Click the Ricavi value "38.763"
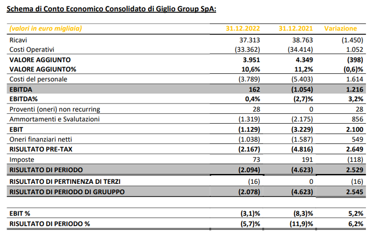The height and width of the screenshot is (239, 378). pos(302,40)
